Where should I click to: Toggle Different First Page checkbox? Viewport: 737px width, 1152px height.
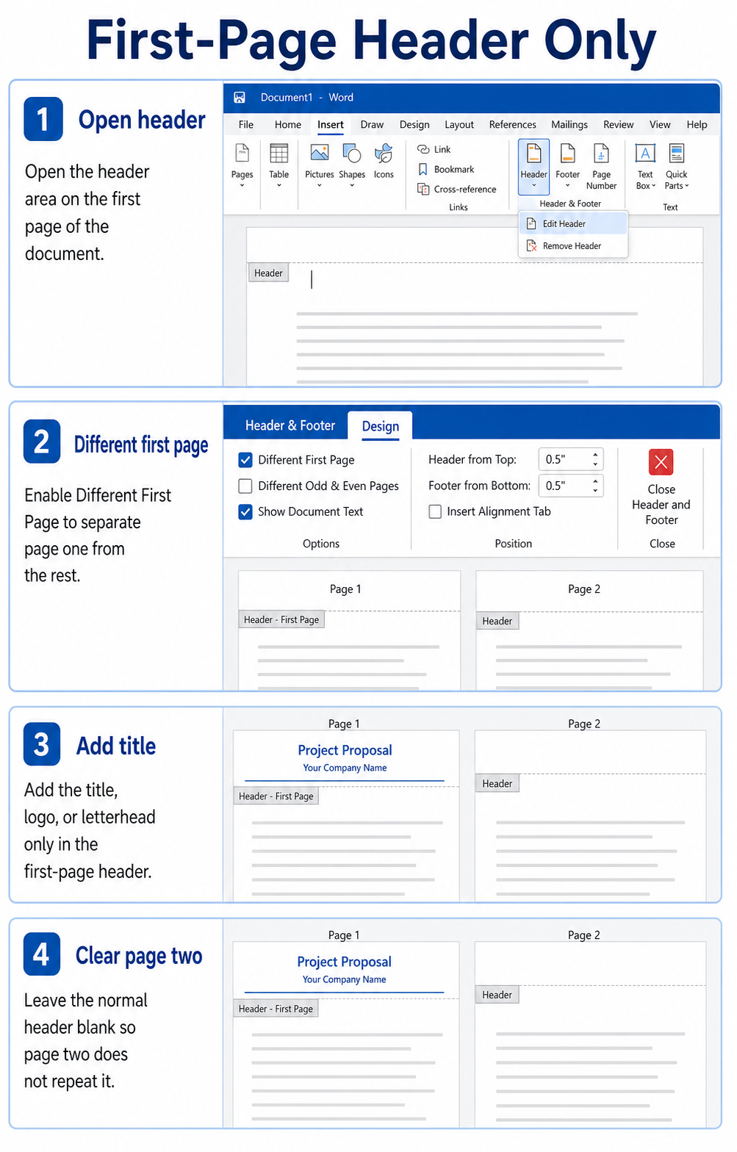pos(245,460)
